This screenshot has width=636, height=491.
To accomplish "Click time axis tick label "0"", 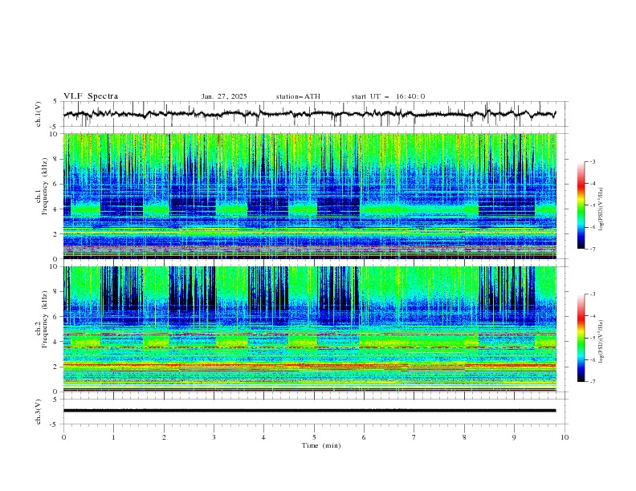I will click(63, 437).
